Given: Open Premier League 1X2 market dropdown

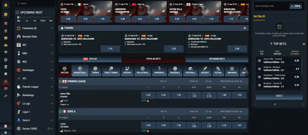Looking at the screenshot, I should [x=164, y=81].
